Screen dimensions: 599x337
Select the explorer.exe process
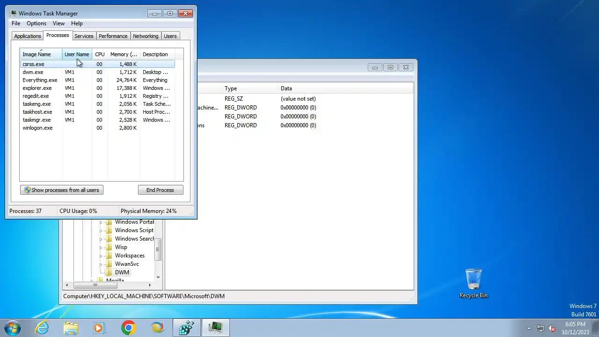coord(97,88)
